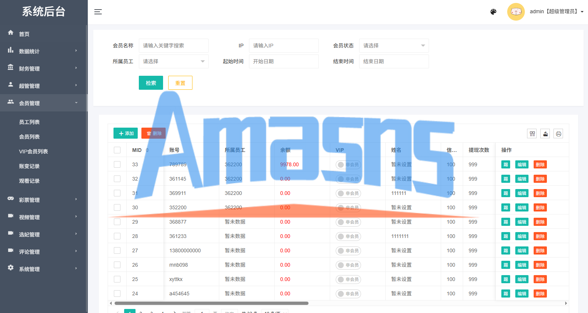The width and height of the screenshot is (588, 313).
Task: Expand the 数据统计 menu chevron
Action: (x=76, y=51)
